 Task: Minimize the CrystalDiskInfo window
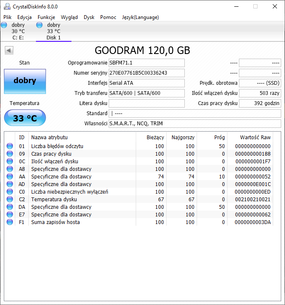pyautogui.click(x=236, y=6)
